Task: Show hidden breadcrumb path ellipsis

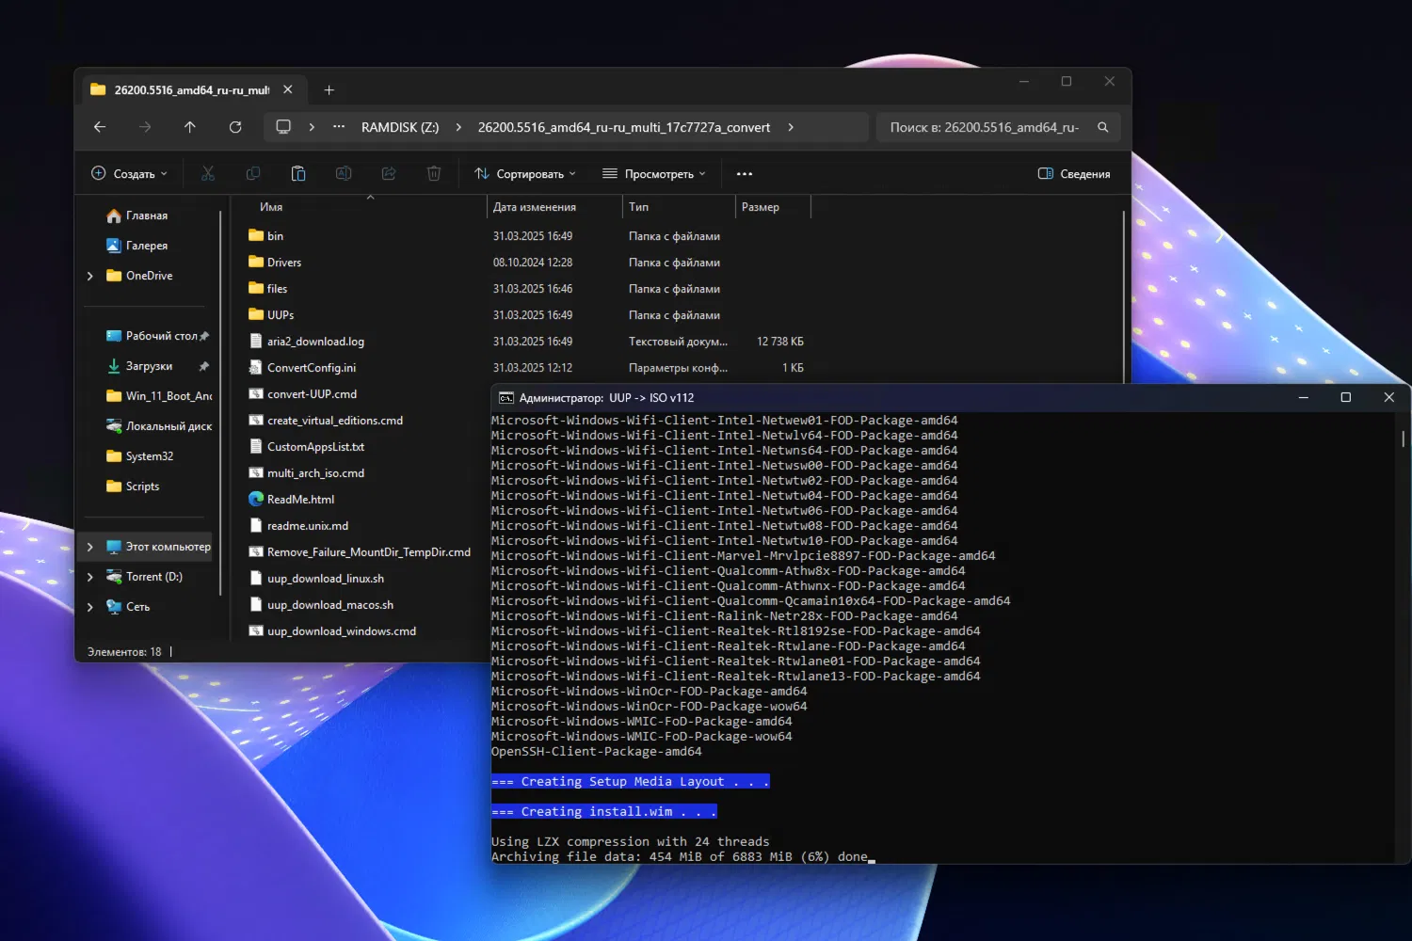Action: pyautogui.click(x=339, y=127)
